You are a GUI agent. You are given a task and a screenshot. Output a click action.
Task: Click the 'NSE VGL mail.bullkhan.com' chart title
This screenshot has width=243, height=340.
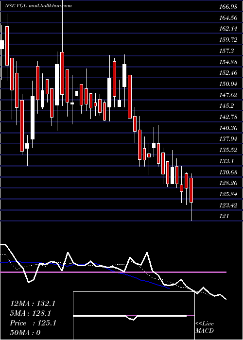click(x=38, y=6)
